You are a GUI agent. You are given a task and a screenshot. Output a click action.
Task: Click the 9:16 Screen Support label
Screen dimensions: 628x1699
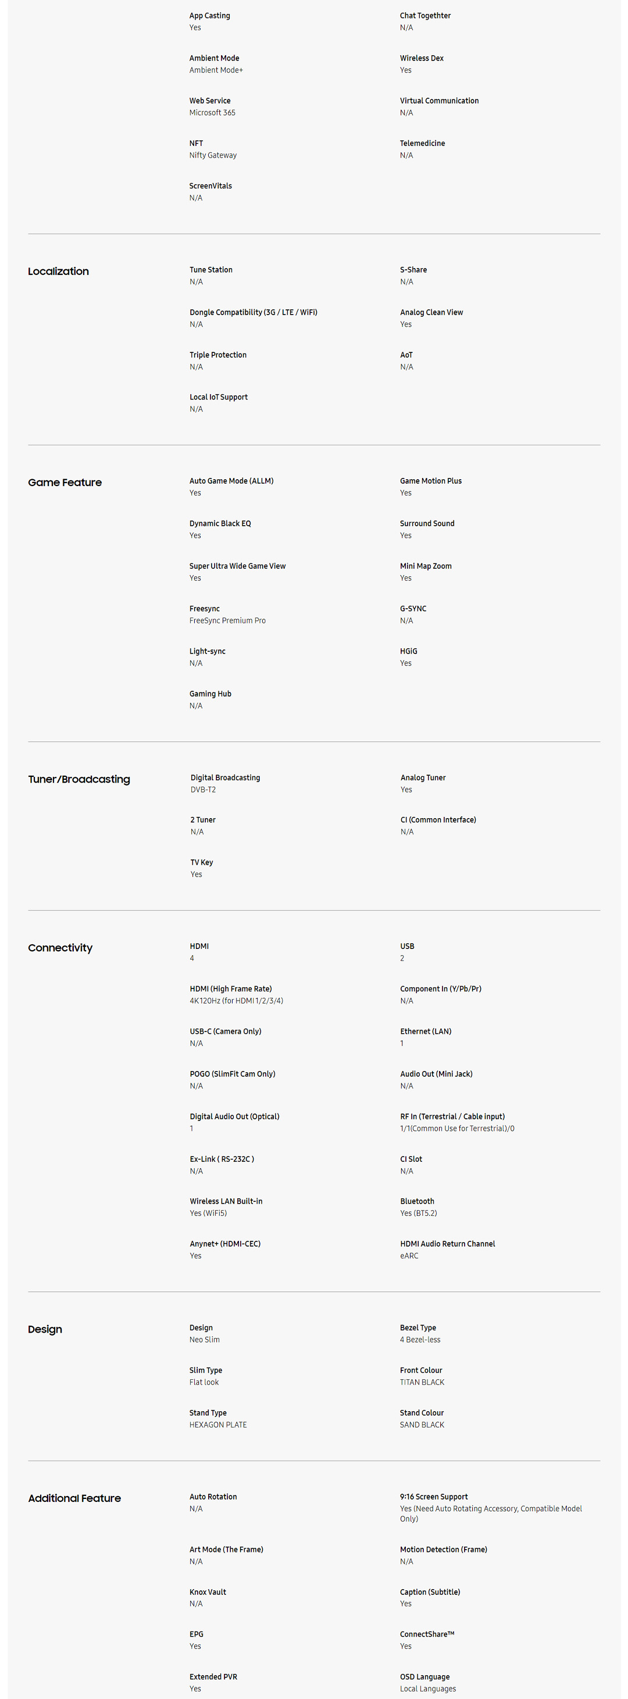[433, 1497]
